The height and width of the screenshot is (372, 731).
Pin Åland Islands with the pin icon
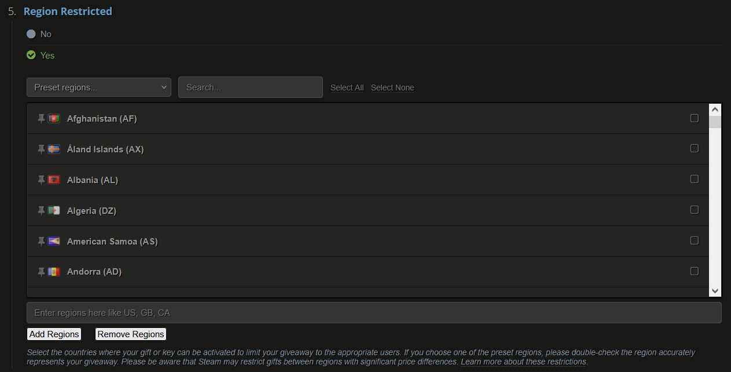tap(41, 149)
